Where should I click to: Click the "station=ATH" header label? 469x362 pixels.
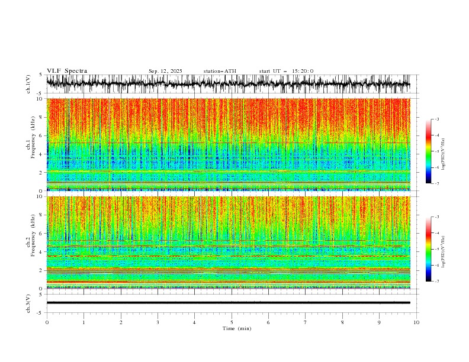(220, 71)
